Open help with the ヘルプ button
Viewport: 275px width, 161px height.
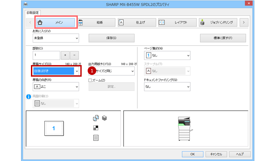[x=240, y=154]
